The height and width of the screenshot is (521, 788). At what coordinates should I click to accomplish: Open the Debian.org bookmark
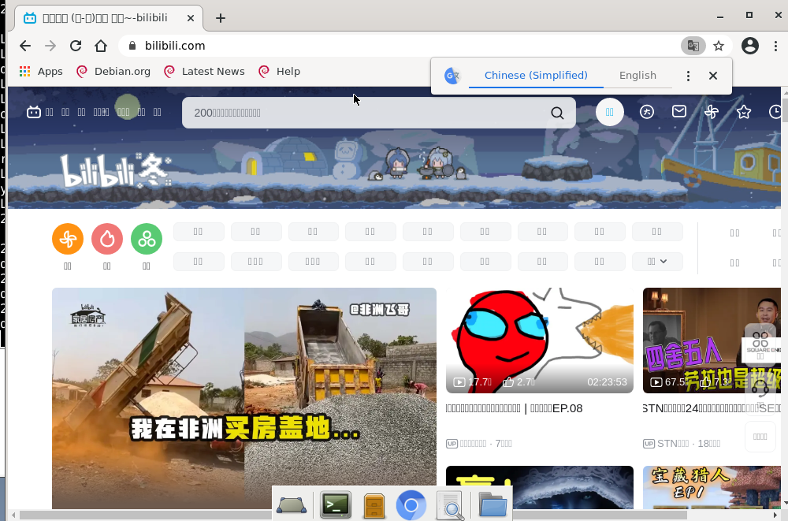[x=113, y=72]
